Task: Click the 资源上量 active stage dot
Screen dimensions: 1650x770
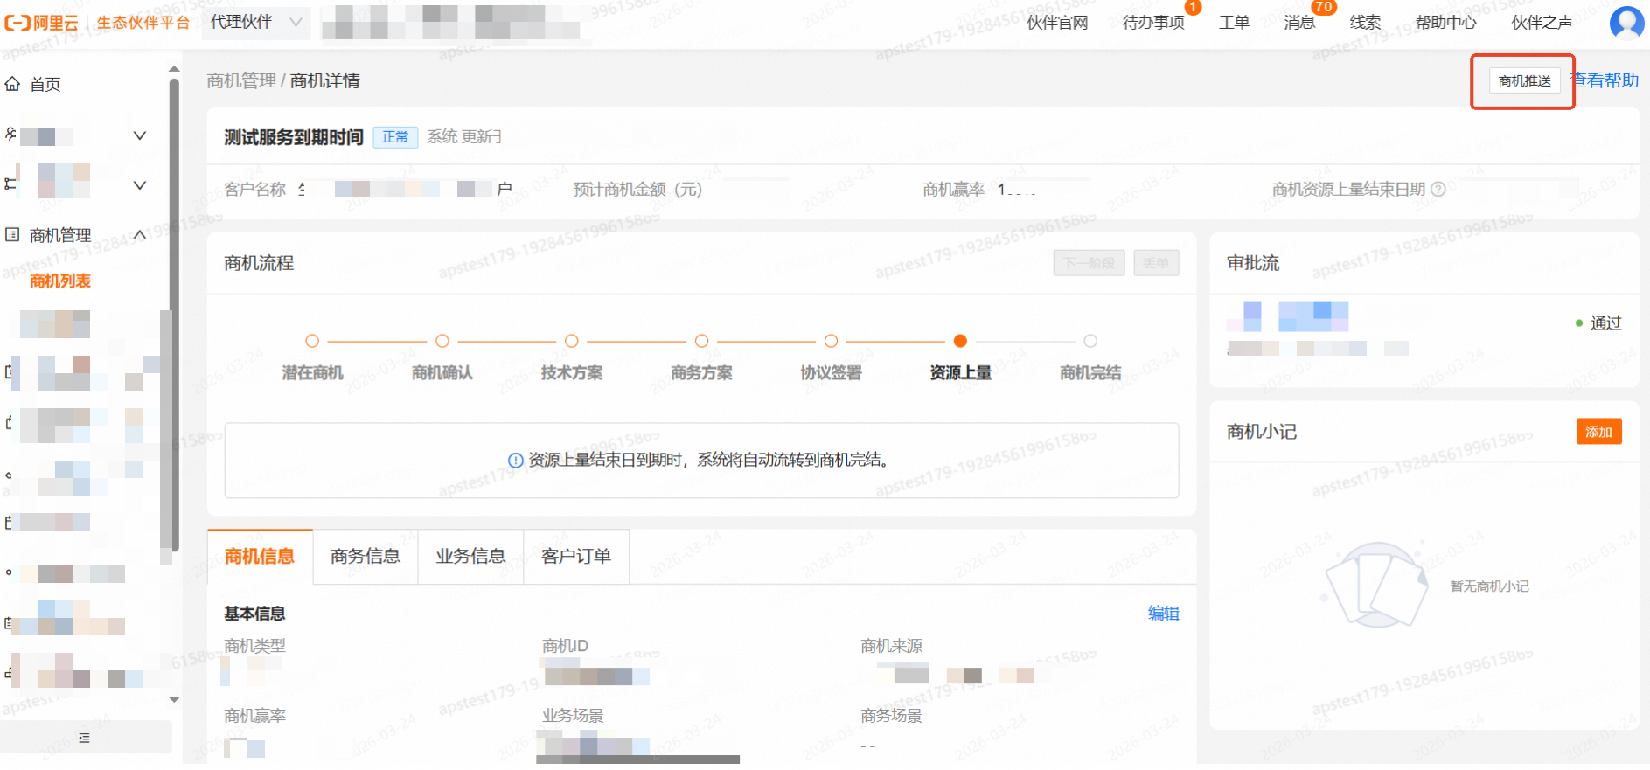Action: (960, 341)
